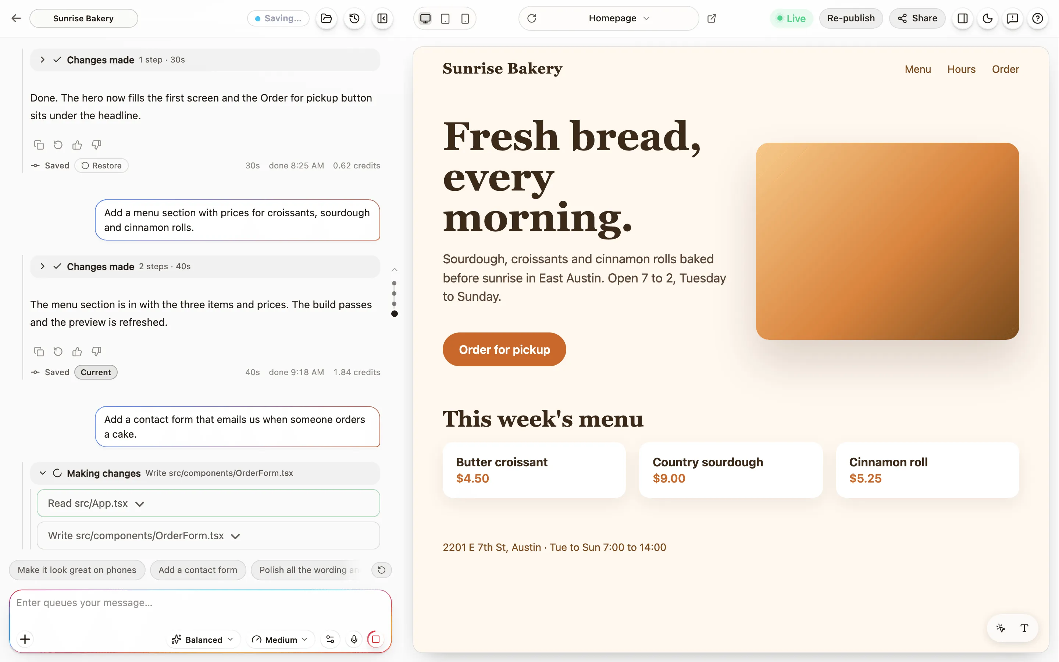Open preview in new tab icon
Screen dimensions: 1059x662
coord(712,18)
